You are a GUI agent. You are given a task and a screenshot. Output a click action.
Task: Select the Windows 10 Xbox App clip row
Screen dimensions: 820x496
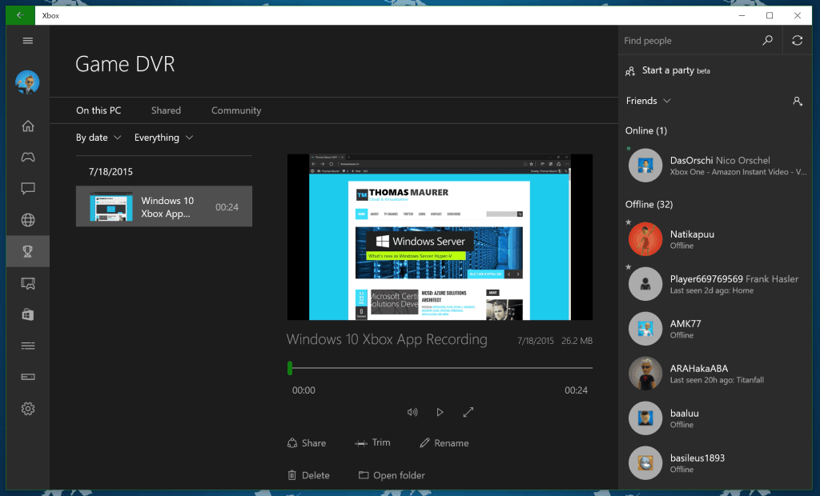coord(163,206)
